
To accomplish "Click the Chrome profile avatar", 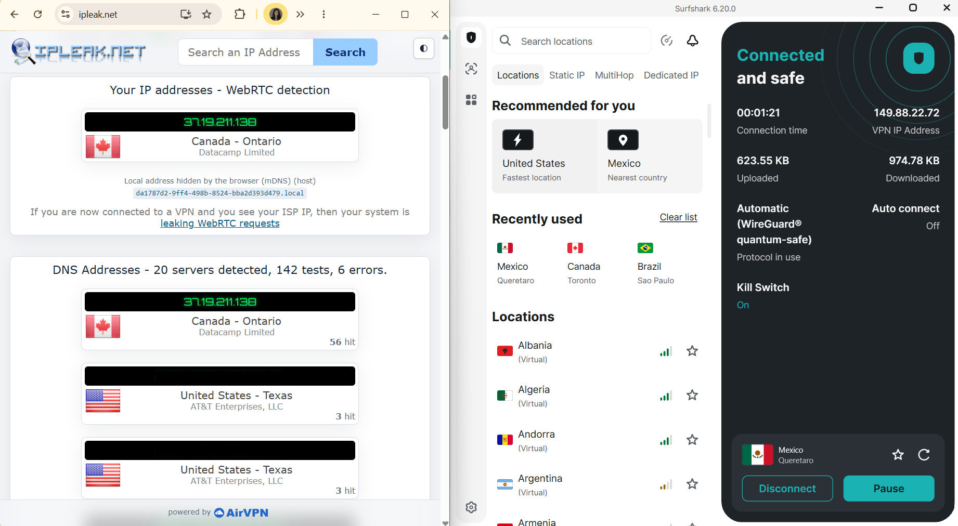I will click(x=276, y=14).
